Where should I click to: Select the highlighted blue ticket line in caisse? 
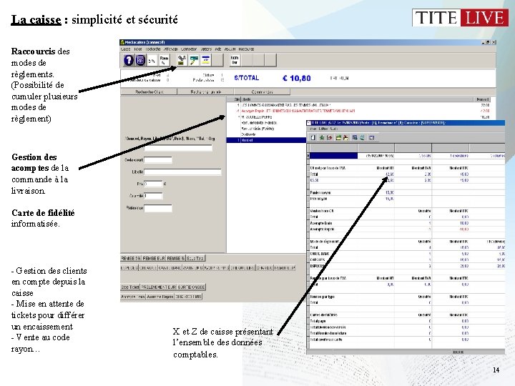[266, 140]
